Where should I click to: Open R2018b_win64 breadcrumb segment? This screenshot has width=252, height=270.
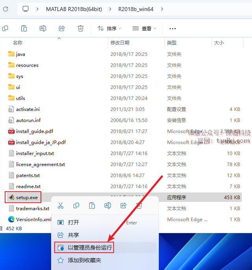[136, 9]
